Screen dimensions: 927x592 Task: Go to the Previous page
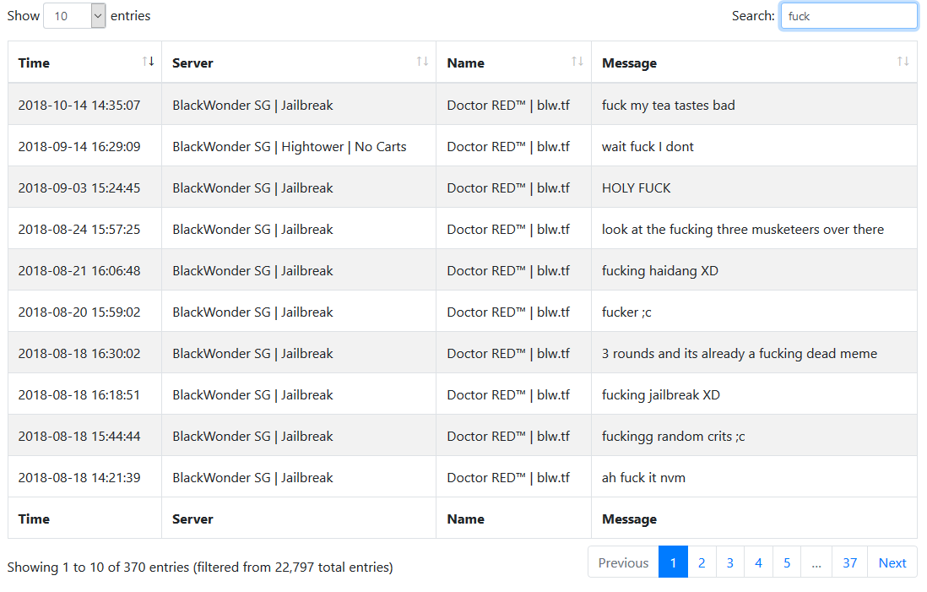pos(623,562)
